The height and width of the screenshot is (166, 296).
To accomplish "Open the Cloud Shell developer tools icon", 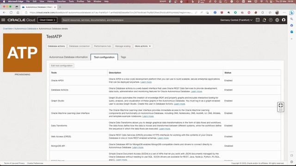I will 258,20.
